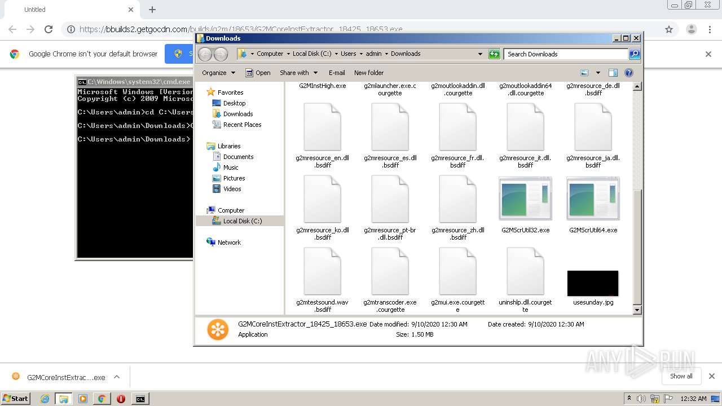Select the g2mresource_it.dll.bsdiff file icon

coord(525,127)
